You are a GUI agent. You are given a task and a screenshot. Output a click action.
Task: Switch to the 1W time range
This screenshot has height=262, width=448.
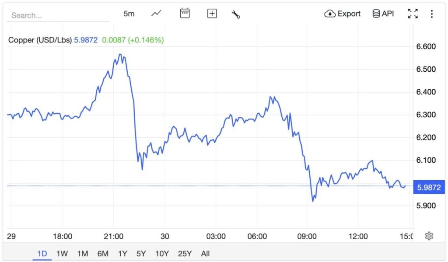[62, 254]
